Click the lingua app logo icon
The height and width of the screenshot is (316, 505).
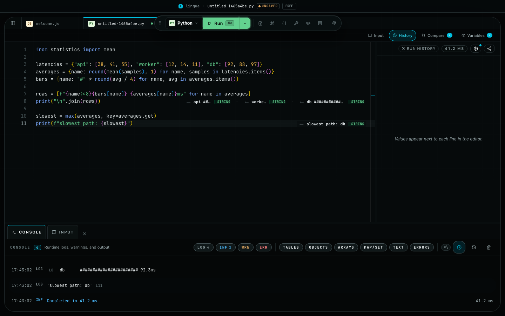(181, 6)
